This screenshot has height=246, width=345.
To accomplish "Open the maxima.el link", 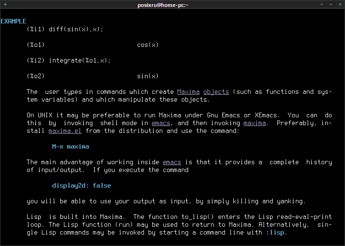I will tap(65, 131).
